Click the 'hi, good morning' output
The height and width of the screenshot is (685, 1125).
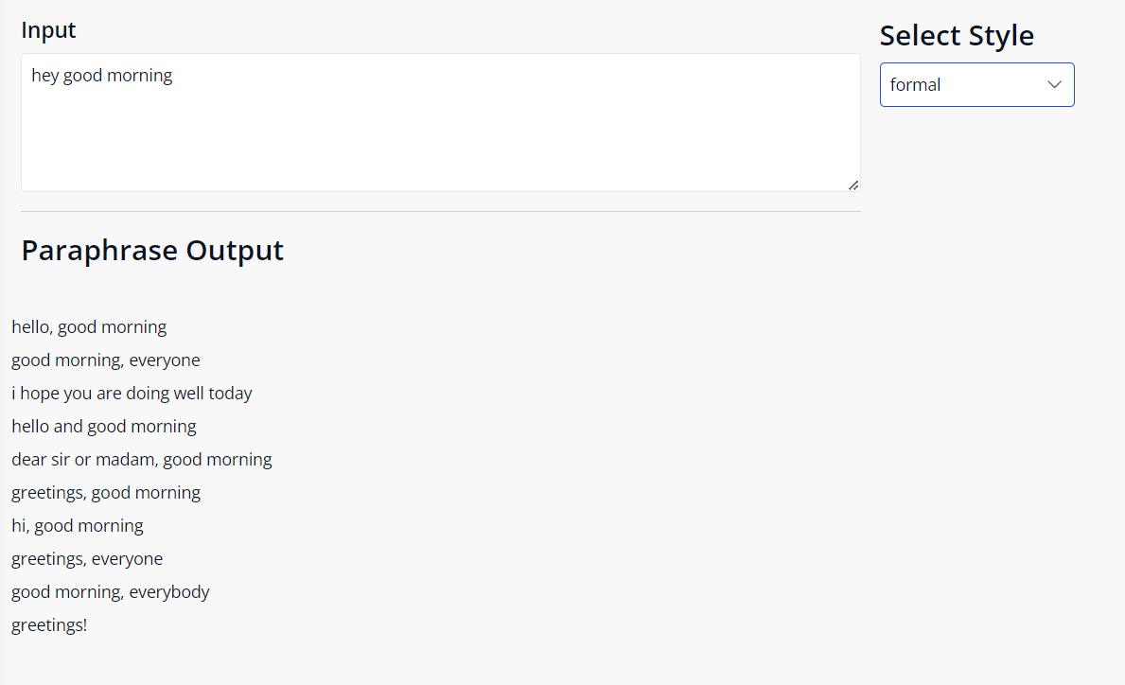click(78, 525)
